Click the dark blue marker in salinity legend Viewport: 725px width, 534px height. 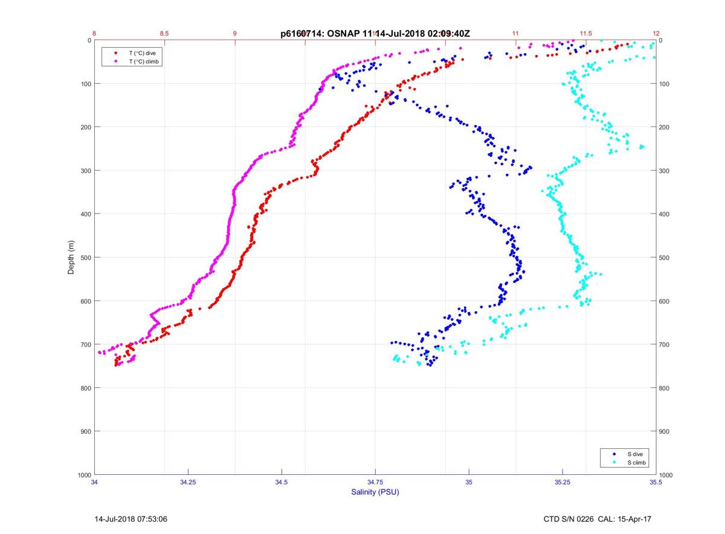614,454
